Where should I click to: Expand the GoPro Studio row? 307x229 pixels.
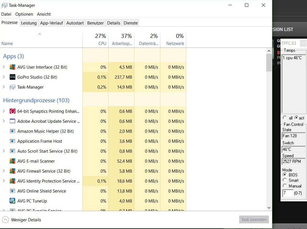[x=4, y=77]
